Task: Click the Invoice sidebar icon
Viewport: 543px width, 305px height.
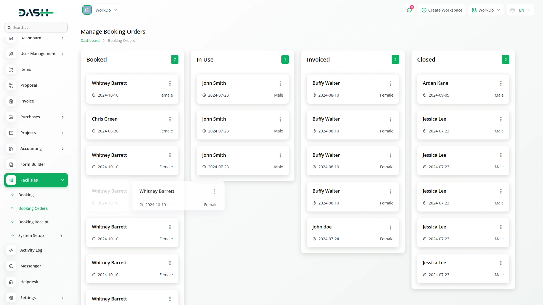Action: click(x=11, y=101)
